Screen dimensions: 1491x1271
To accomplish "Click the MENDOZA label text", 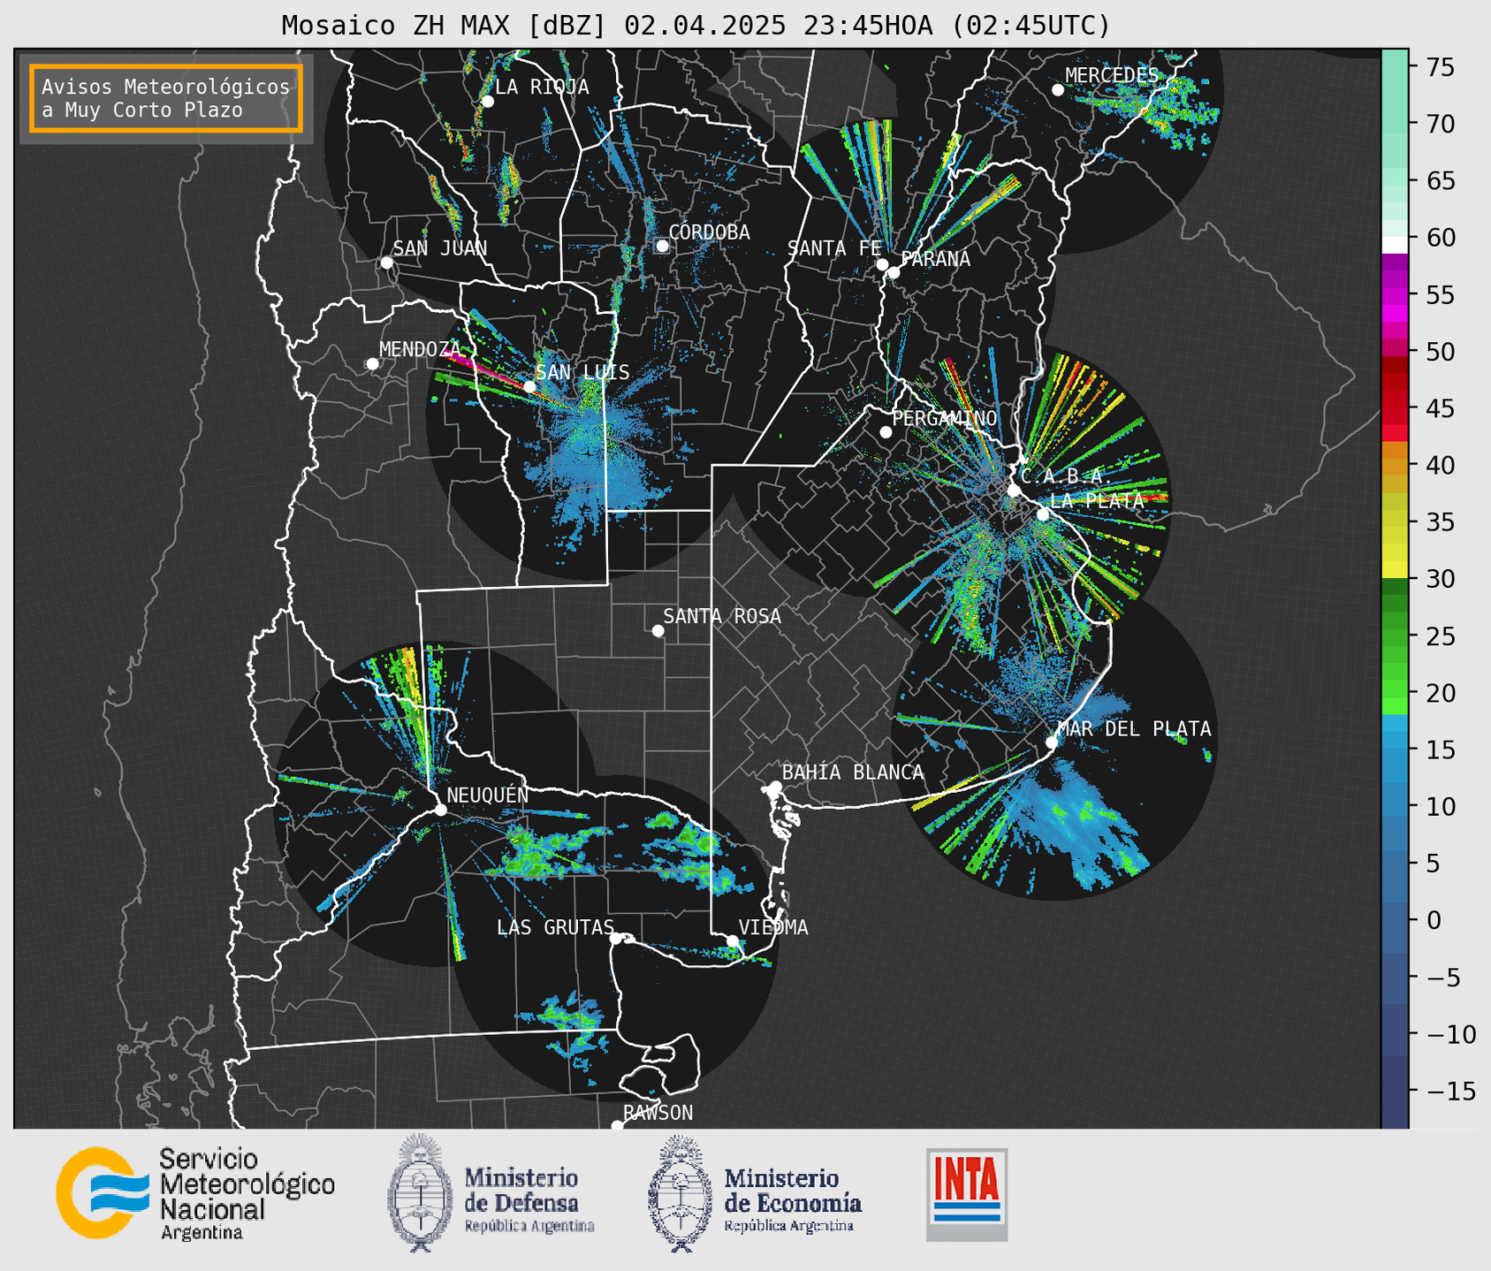I will [421, 349].
